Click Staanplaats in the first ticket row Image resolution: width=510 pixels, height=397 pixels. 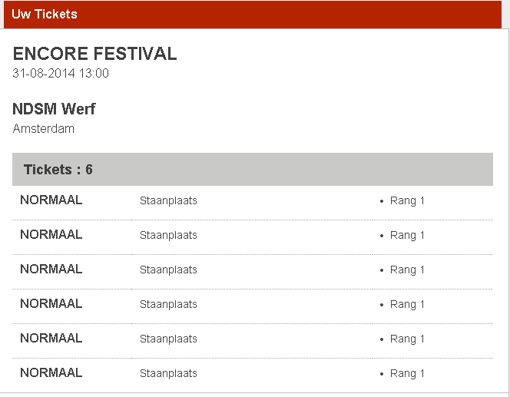(168, 201)
